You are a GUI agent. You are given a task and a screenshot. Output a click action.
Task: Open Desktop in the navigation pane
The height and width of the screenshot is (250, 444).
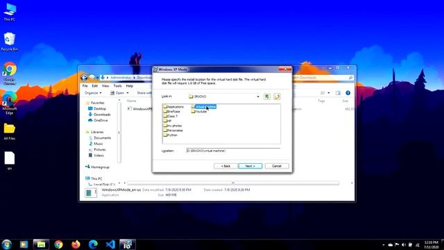pyautogui.click(x=97, y=109)
